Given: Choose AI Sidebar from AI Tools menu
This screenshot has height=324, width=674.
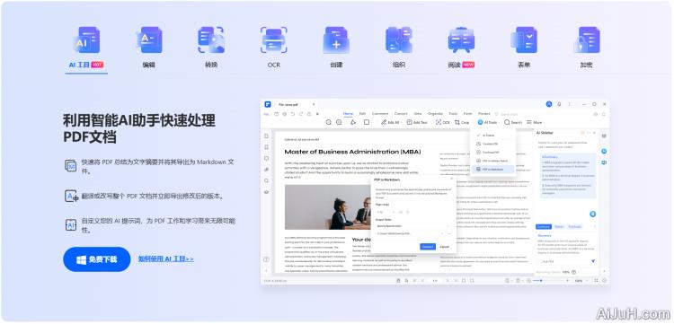Looking at the screenshot, I should point(493,136).
